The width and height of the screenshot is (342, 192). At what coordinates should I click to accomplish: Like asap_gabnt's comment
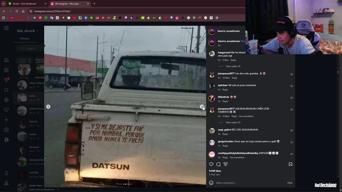click(x=292, y=131)
